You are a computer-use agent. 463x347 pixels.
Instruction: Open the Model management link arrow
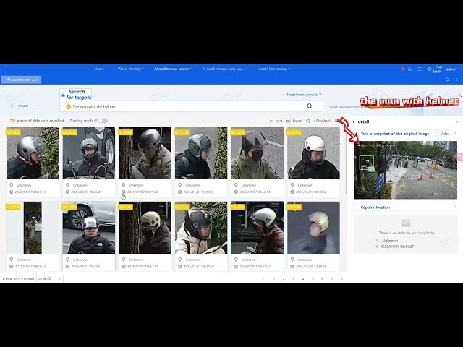tap(320, 95)
